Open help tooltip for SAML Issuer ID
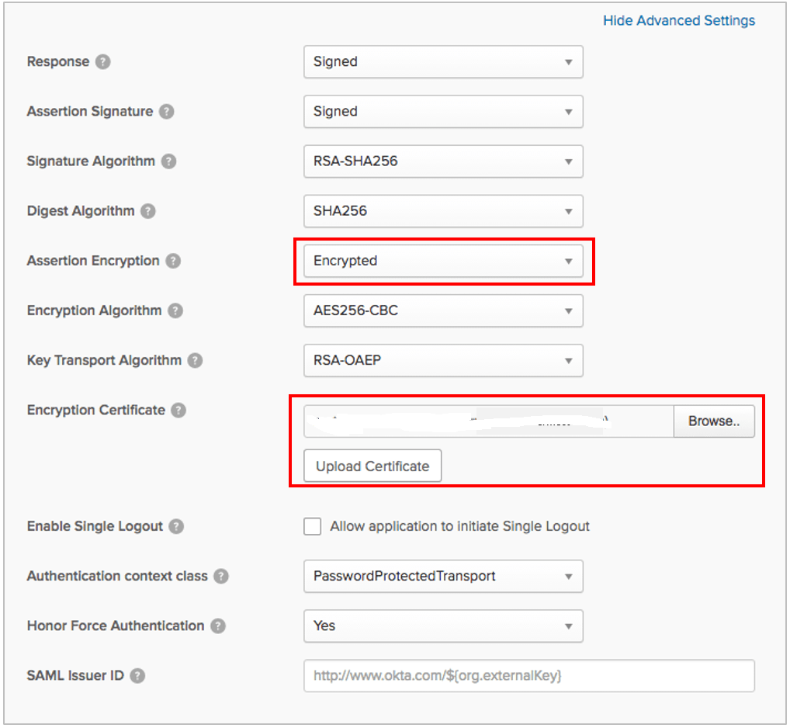 coord(137,675)
